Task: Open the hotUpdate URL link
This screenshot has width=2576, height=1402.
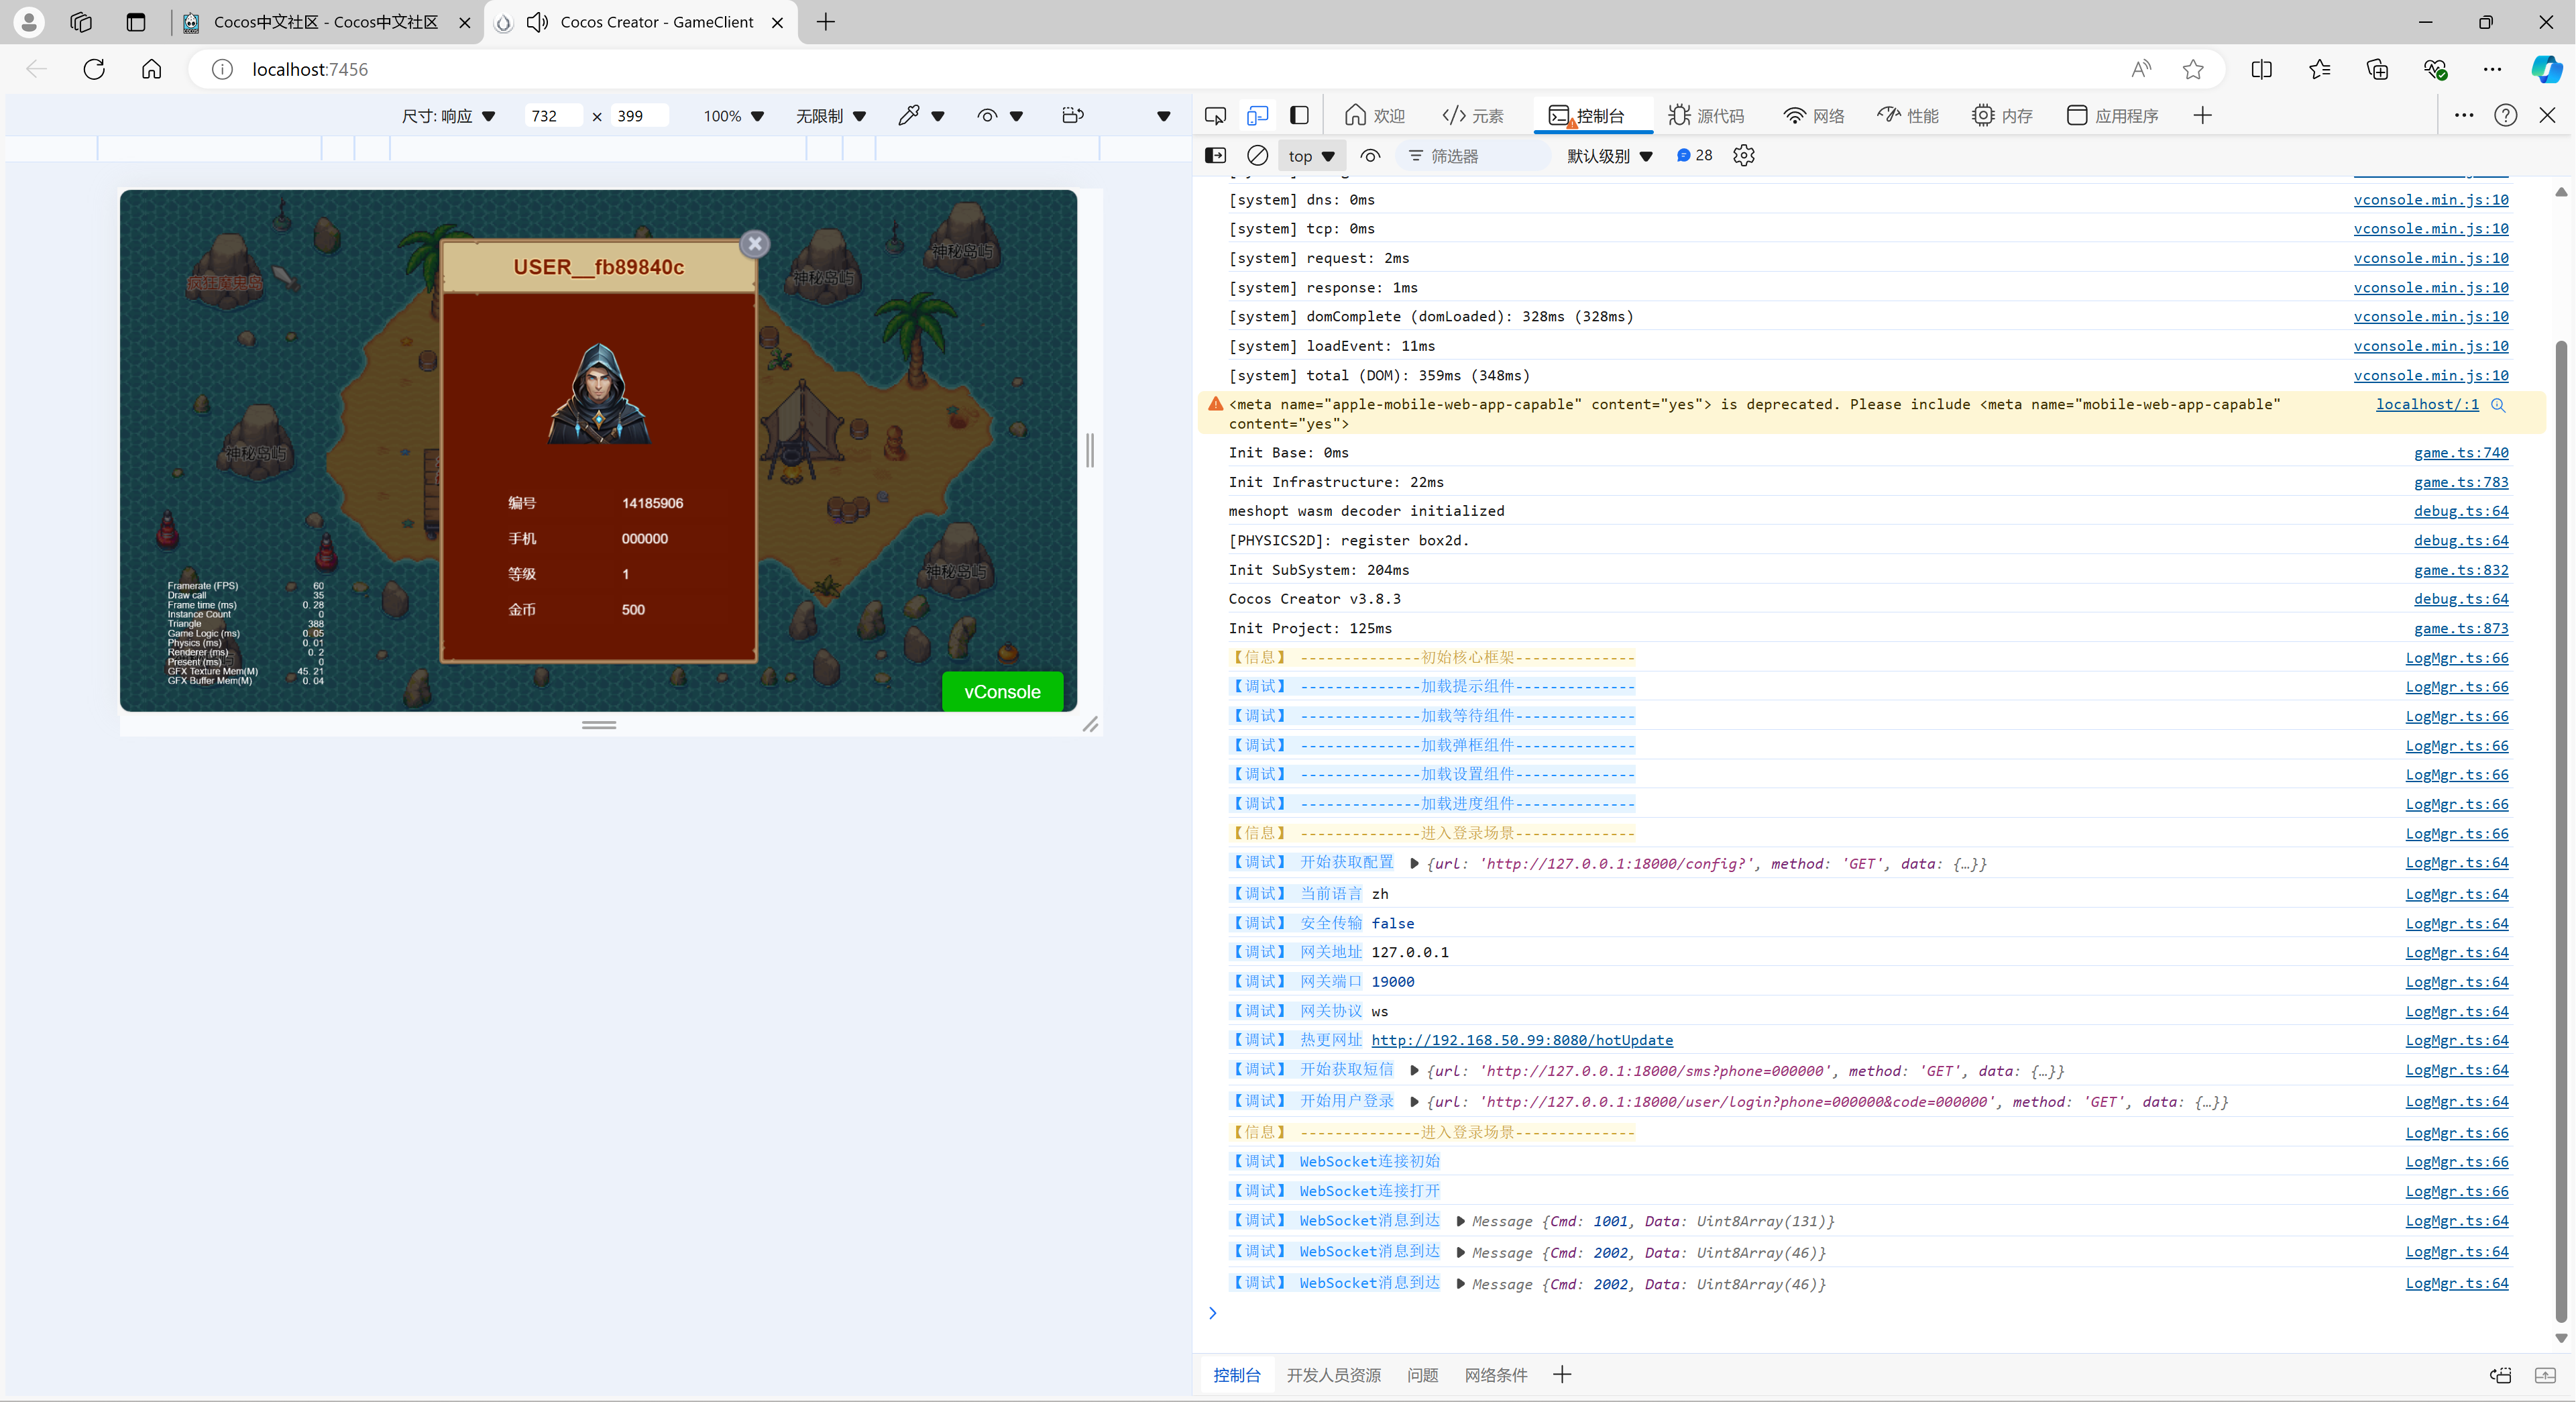Action: tap(1521, 1040)
